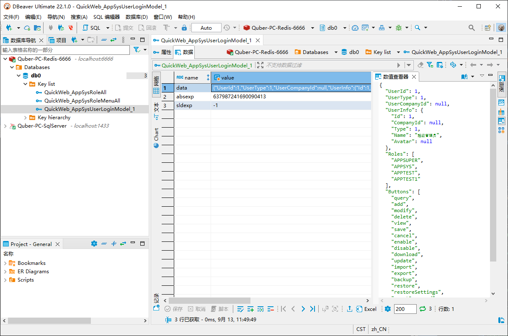
Task: Open the SQL editor dropdown arrow
Action: point(108,28)
